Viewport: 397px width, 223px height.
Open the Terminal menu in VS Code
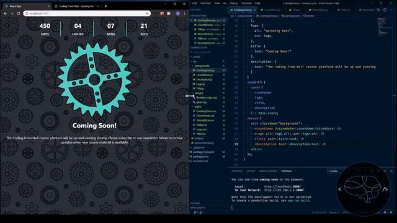(246, 3)
